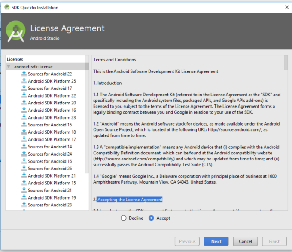Image resolution: width=292 pixels, height=252 pixels.
Task: Click the 'Terms and Conditions' heading text
Action: [x=115, y=60]
